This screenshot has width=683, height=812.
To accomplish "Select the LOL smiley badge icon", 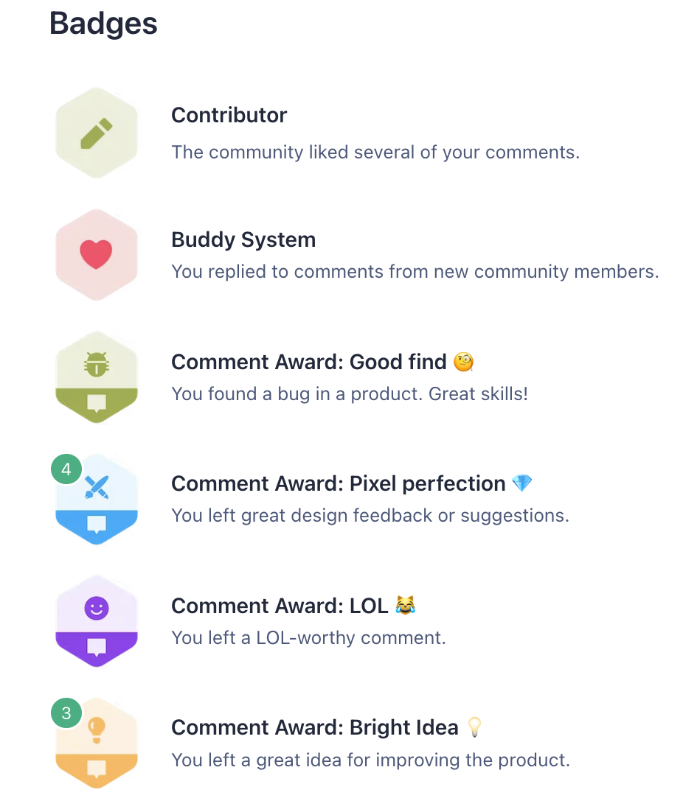I will click(x=97, y=621).
